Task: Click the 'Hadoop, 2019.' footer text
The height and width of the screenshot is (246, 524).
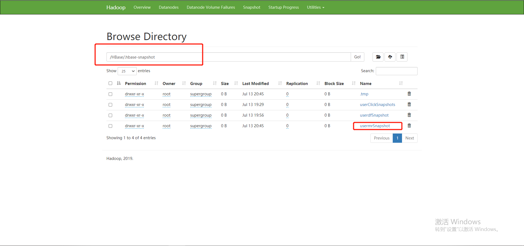Action: click(x=120, y=159)
